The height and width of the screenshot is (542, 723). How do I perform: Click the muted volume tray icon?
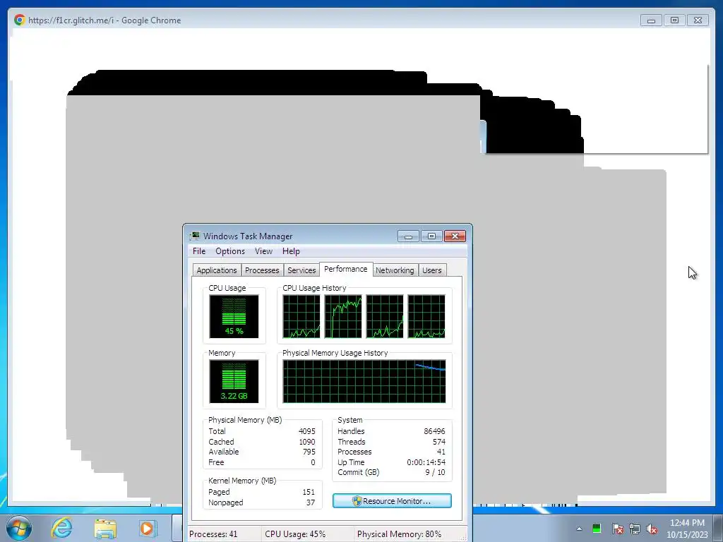click(652, 529)
